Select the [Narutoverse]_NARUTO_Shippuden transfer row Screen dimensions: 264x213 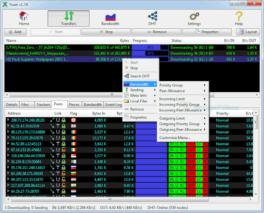(132, 53)
